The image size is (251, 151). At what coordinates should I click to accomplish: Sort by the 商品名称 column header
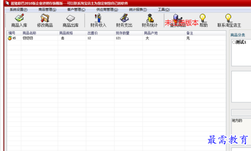coord(40,33)
